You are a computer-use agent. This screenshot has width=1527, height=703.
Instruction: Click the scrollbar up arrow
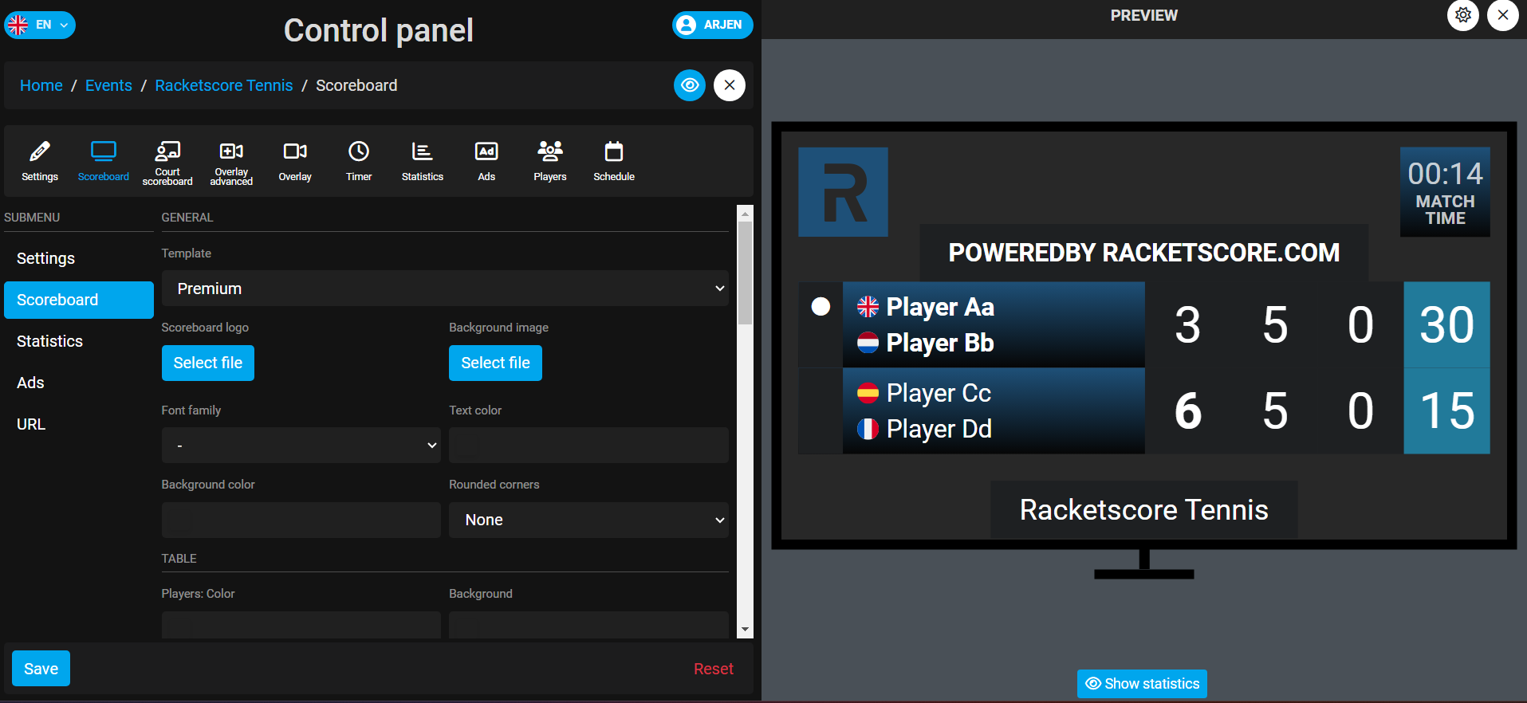(x=746, y=213)
